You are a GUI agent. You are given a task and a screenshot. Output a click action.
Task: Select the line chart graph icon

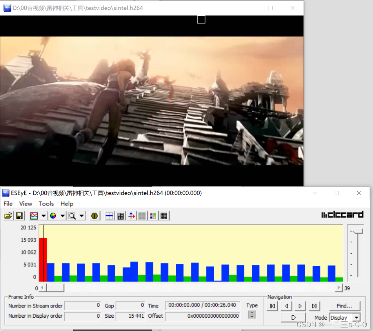(34, 216)
